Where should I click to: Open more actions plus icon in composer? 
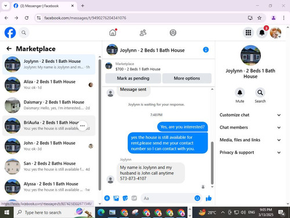(107, 198)
